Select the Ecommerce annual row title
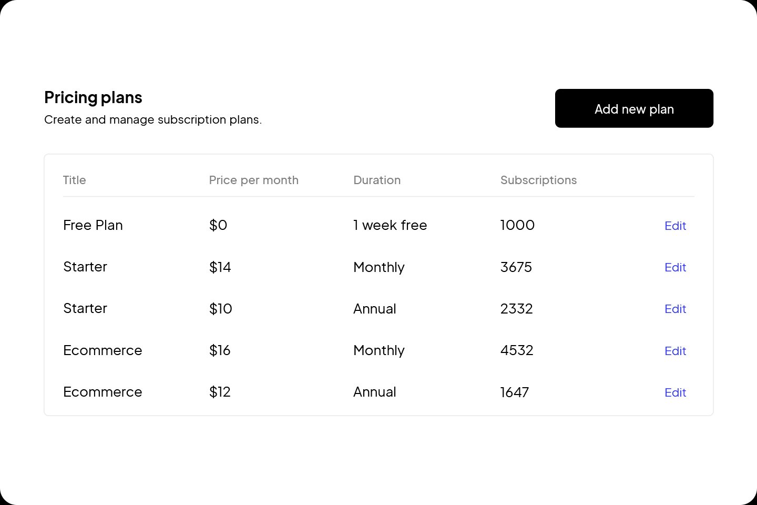Screen dimensions: 757x505 [103, 392]
